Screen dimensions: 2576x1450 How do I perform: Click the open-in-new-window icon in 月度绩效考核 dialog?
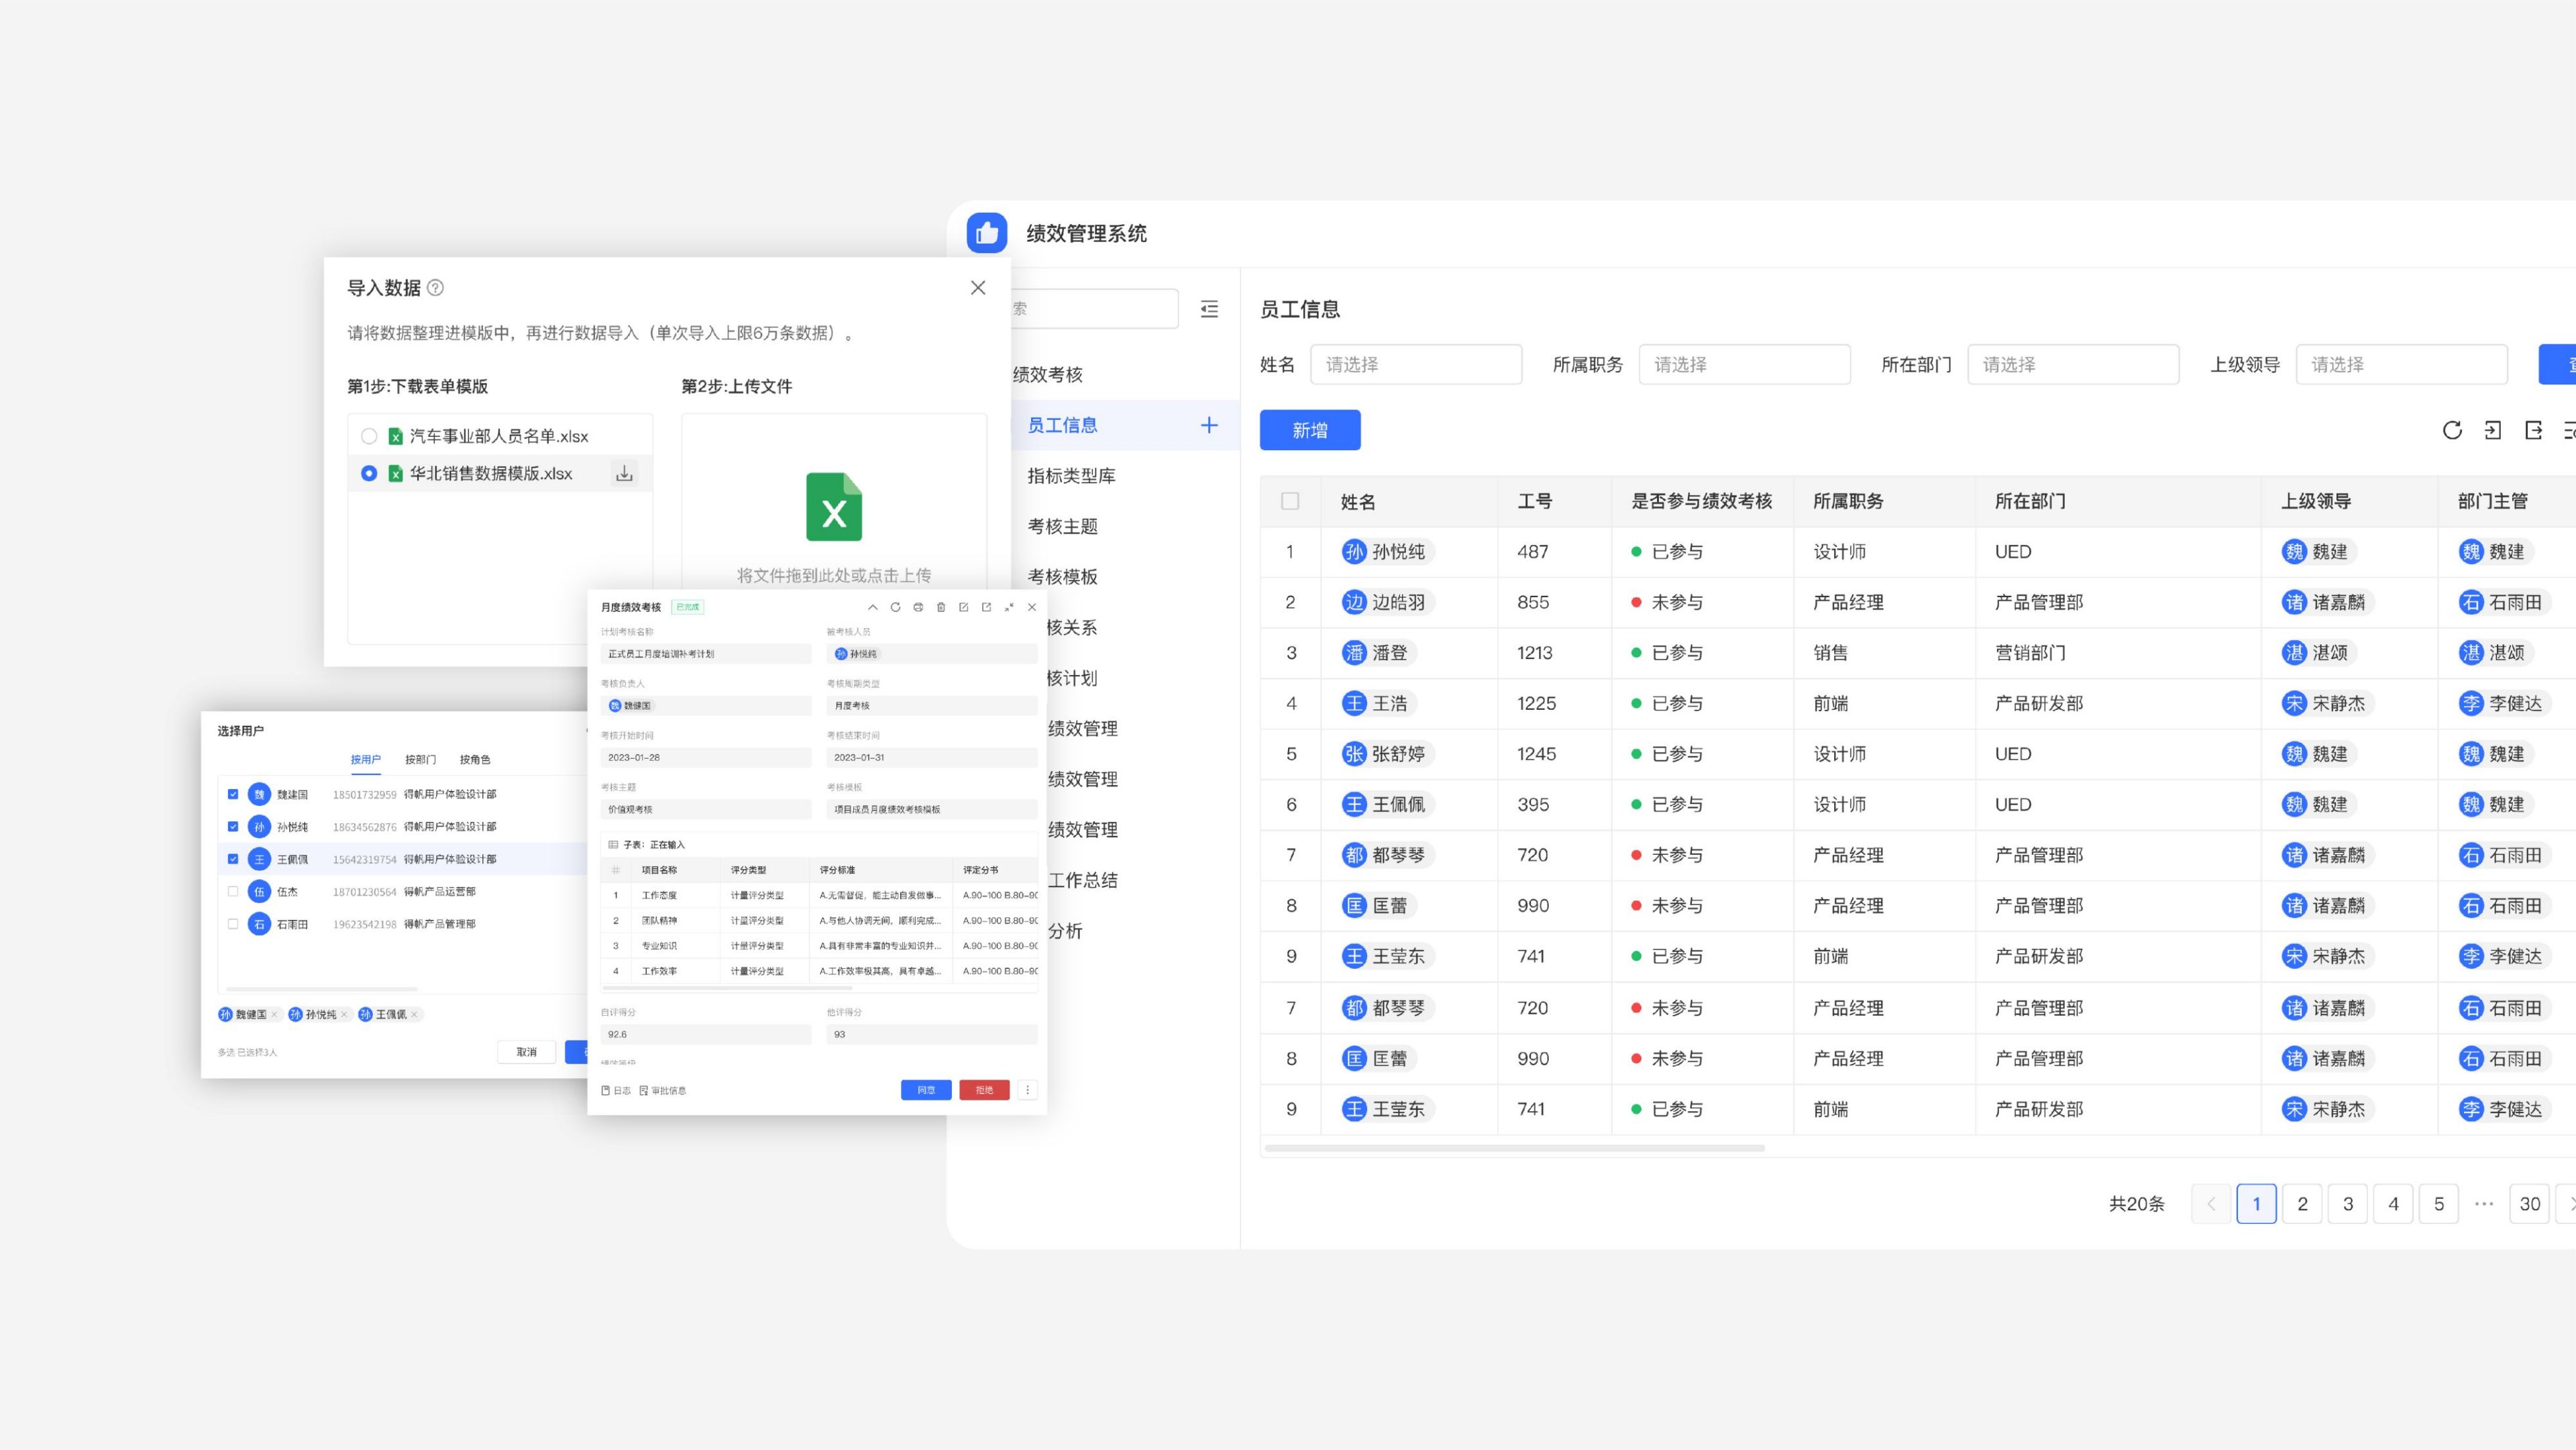point(986,607)
